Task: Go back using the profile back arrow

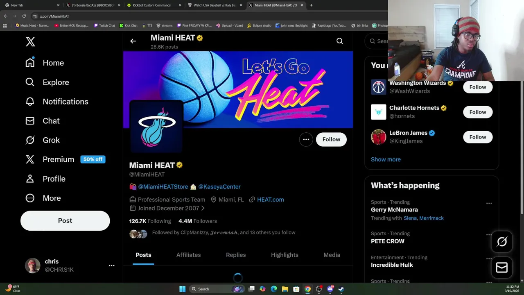Action: click(x=133, y=41)
